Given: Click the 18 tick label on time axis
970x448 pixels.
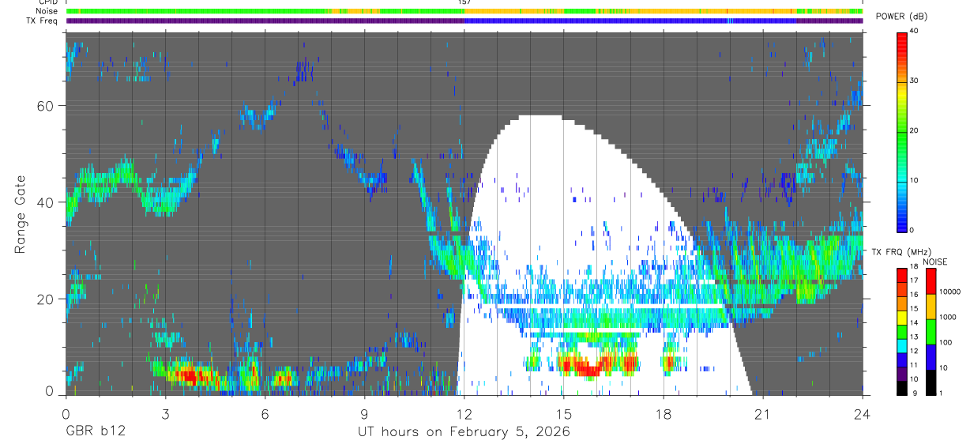Looking at the screenshot, I should [664, 413].
